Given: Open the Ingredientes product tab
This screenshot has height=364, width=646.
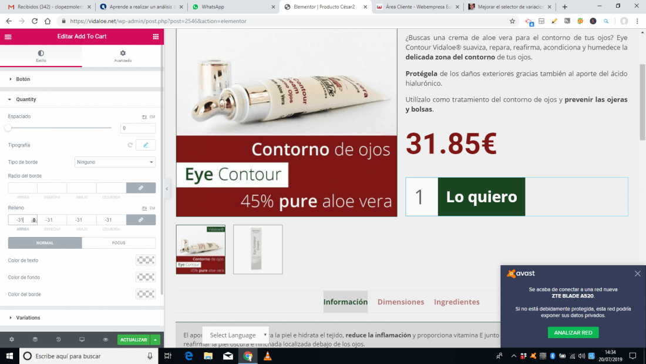Looking at the screenshot, I should [456, 302].
